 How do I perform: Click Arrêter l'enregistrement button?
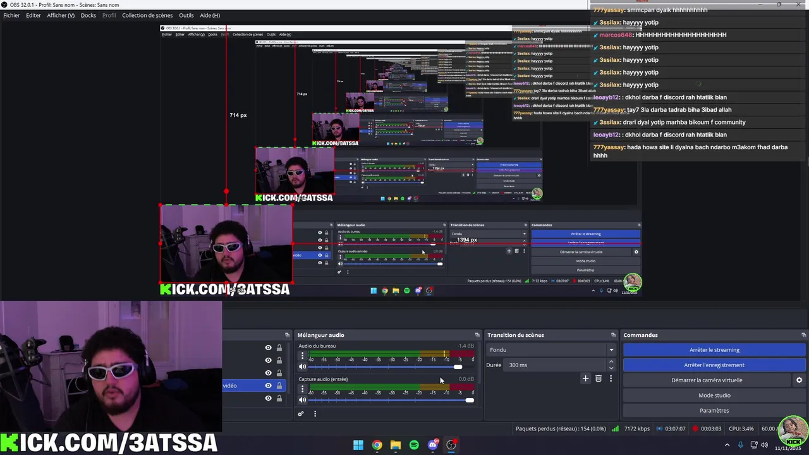point(714,365)
